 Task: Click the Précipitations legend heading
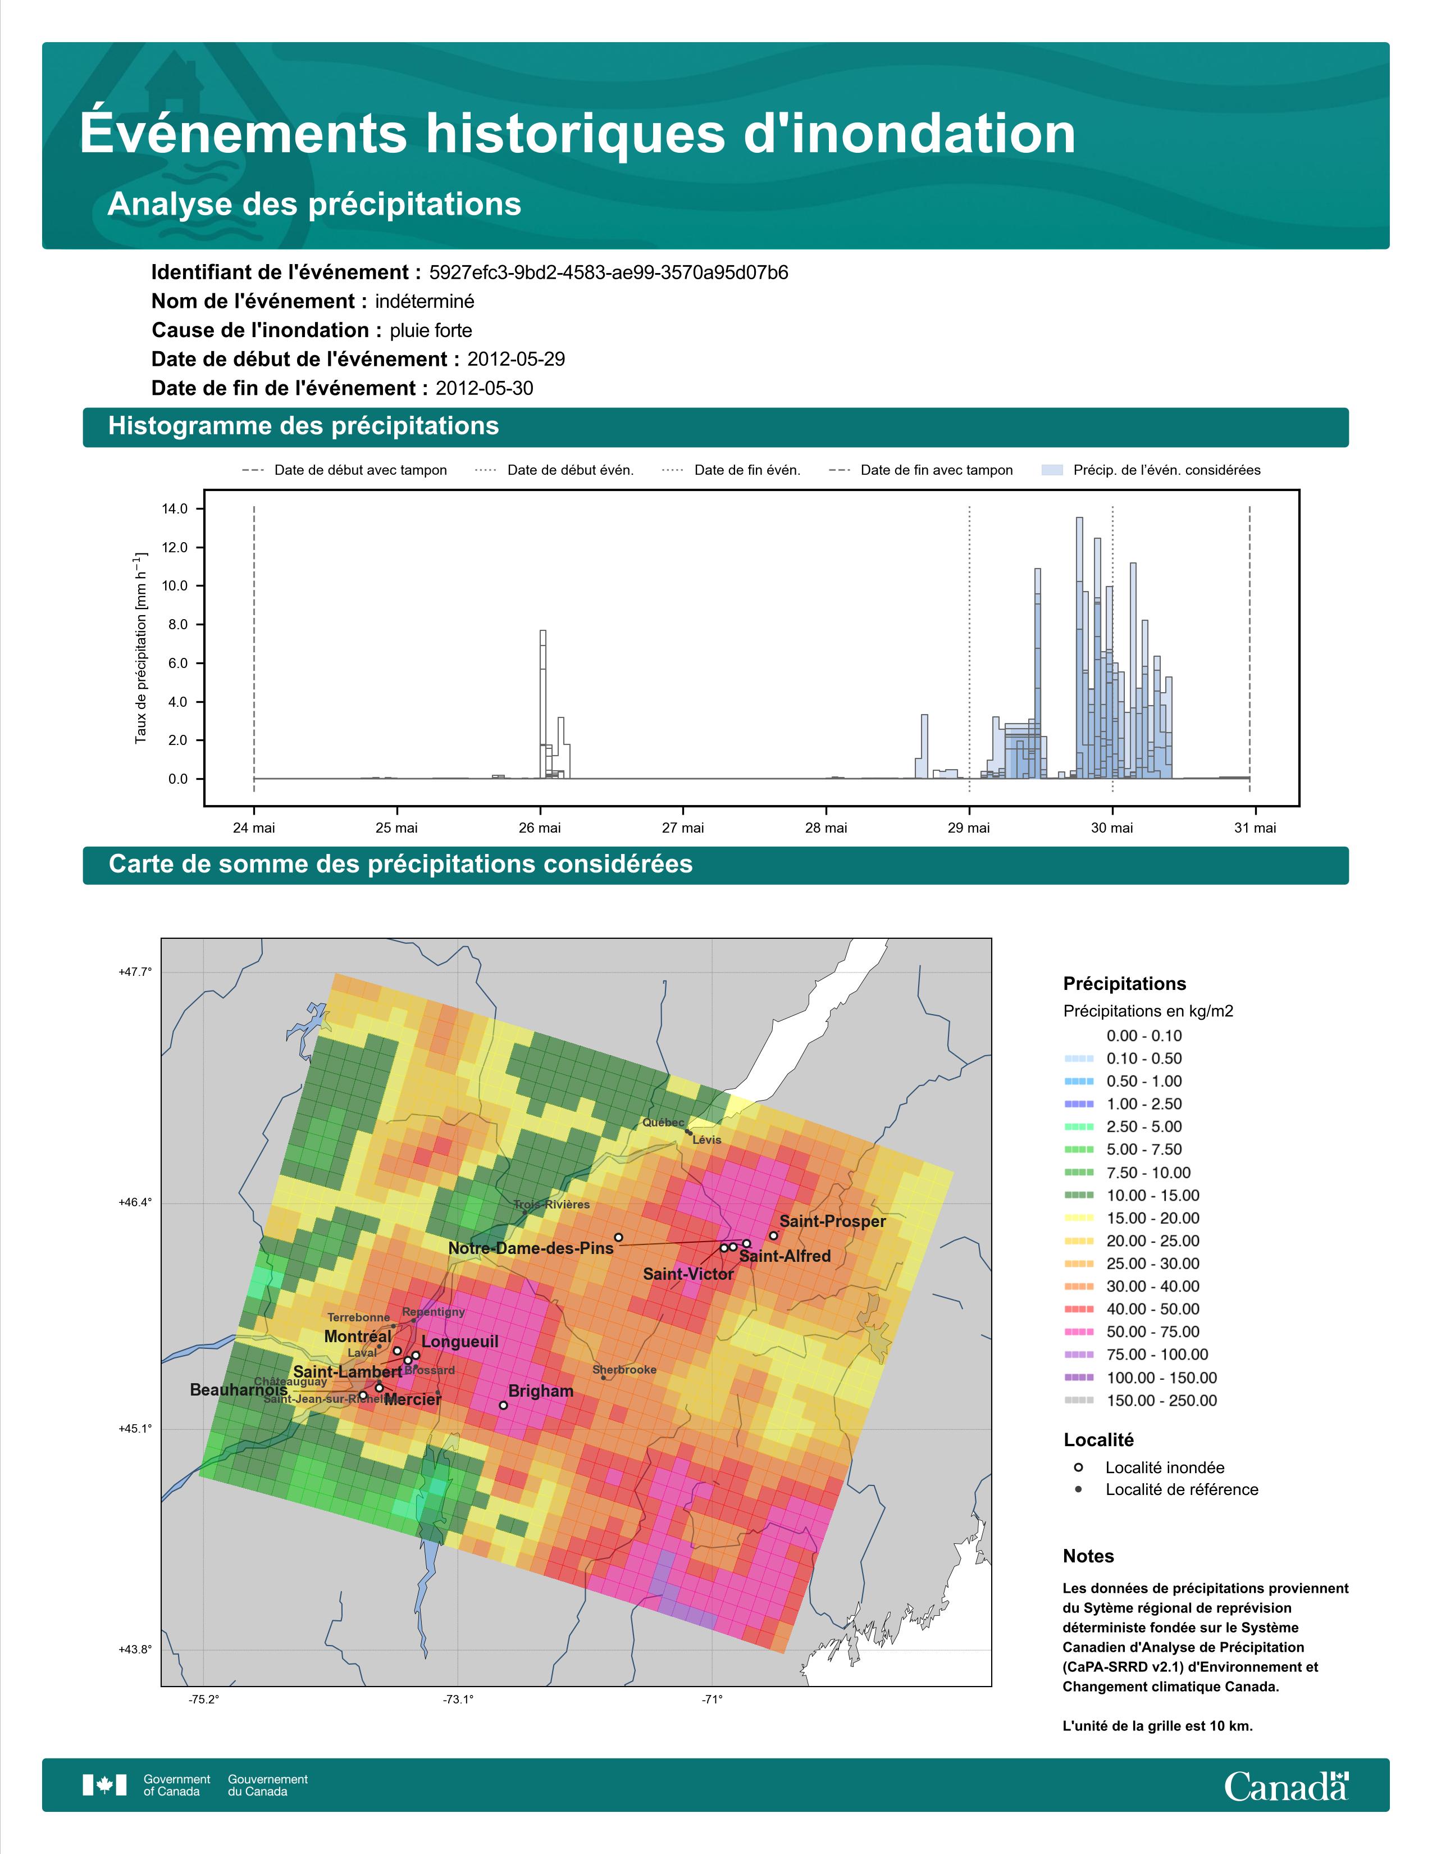pos(1125,984)
